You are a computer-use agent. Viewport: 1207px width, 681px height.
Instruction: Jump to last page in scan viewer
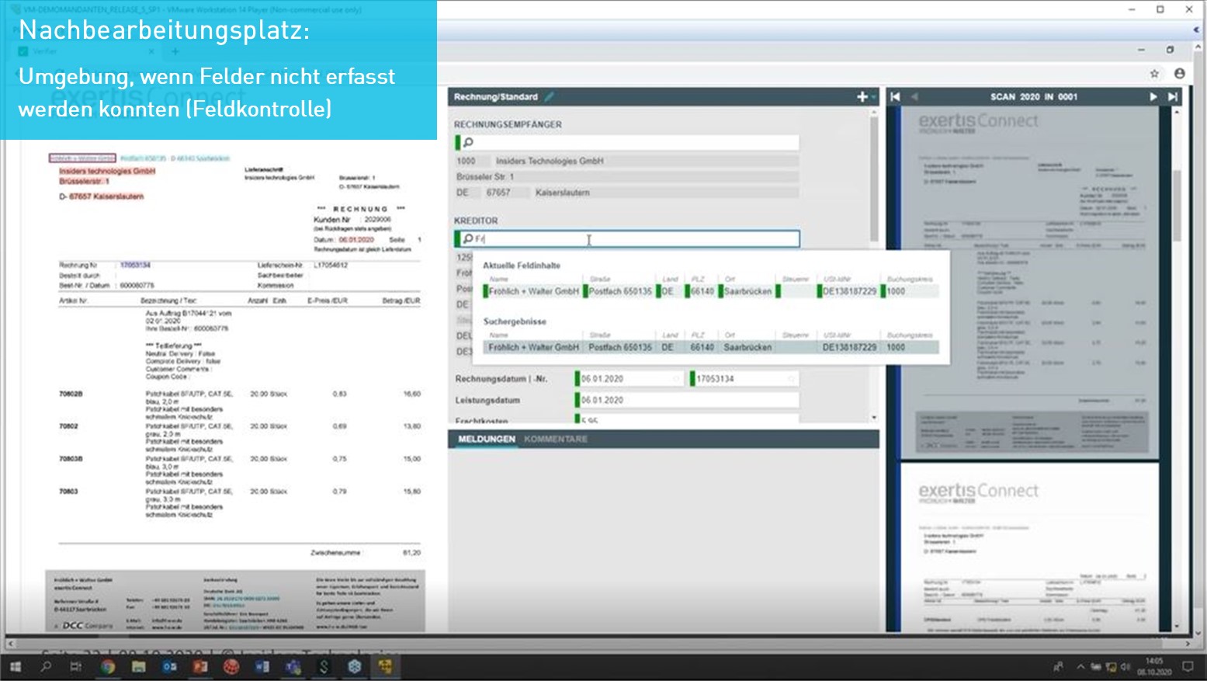[1173, 97]
